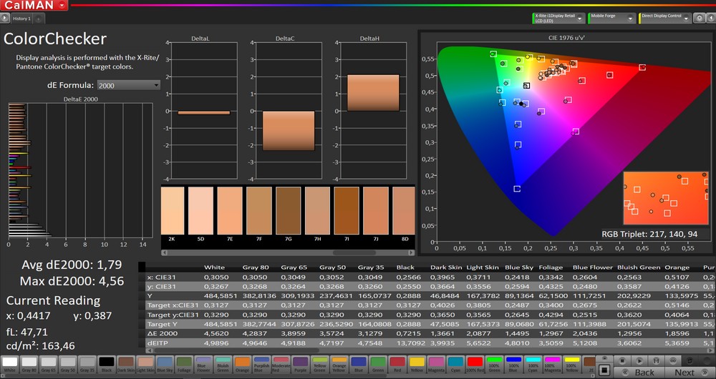Collapse panel with the top-right arrow icon

[x=711, y=18]
